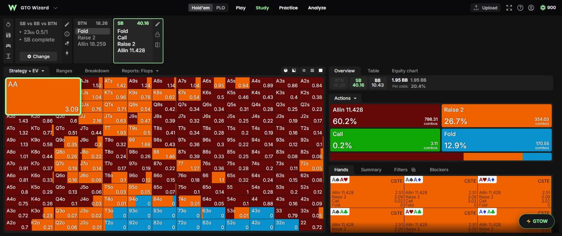Open the Actions dropdown
562x236 pixels.
coord(345,98)
